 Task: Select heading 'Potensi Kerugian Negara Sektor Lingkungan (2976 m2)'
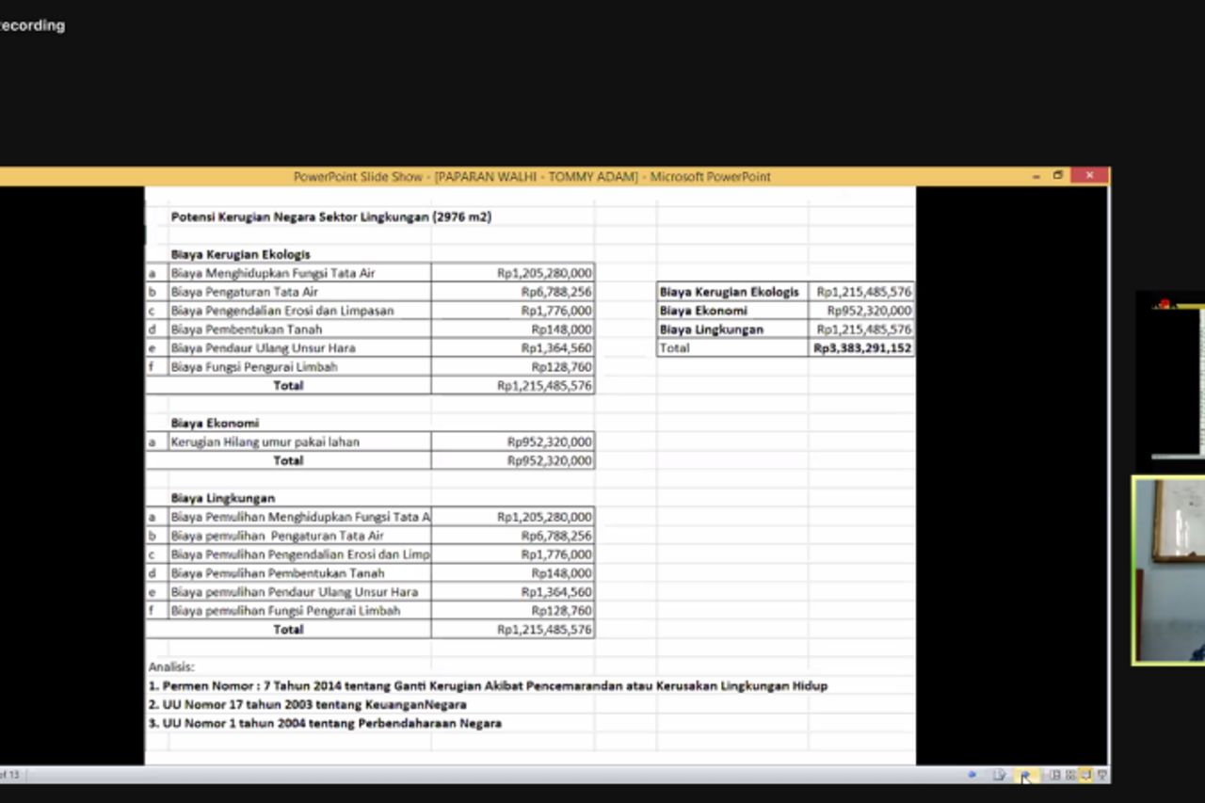coord(331,217)
